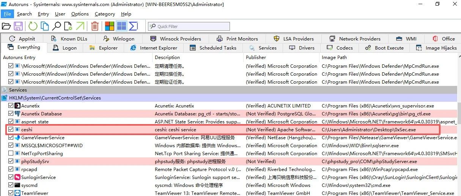461x196 pixels.
Task: Click the green Jump to Entry arrow icon
Action: coord(80,26)
